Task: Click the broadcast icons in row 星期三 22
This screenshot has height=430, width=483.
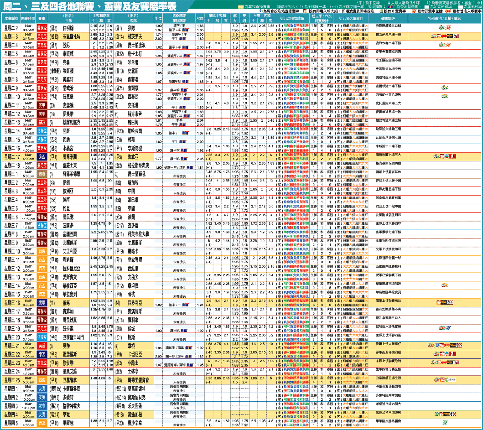Action: click(445, 353)
